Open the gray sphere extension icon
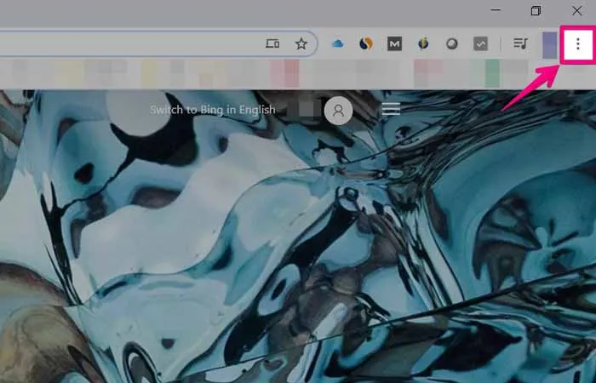Viewport: 596px width, 383px height. tap(452, 44)
